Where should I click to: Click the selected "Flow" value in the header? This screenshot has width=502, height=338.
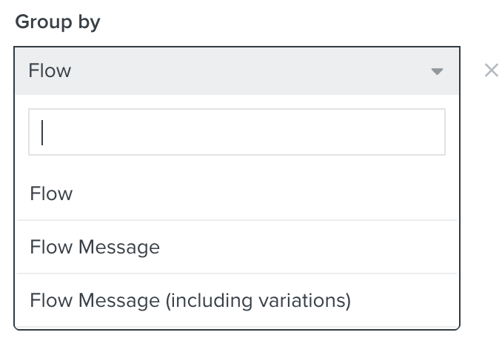tap(50, 71)
